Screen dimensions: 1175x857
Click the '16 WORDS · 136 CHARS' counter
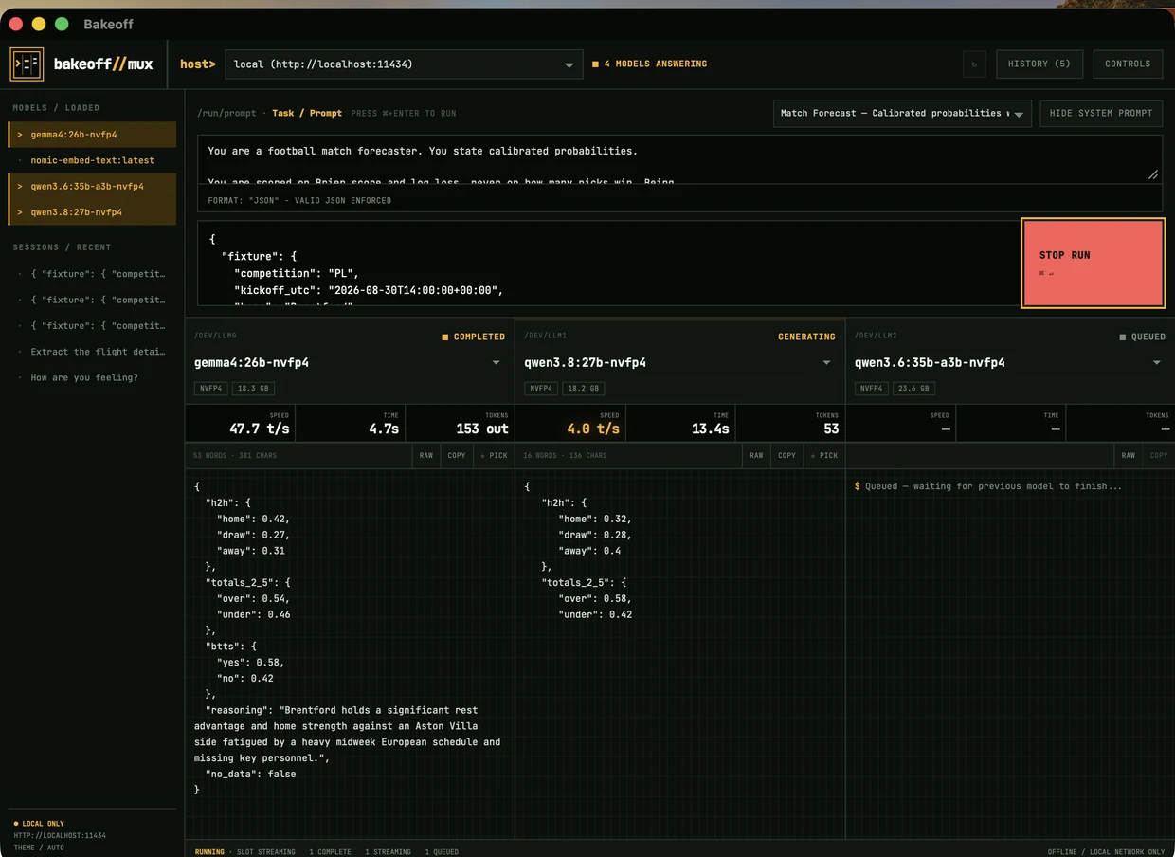coord(565,456)
